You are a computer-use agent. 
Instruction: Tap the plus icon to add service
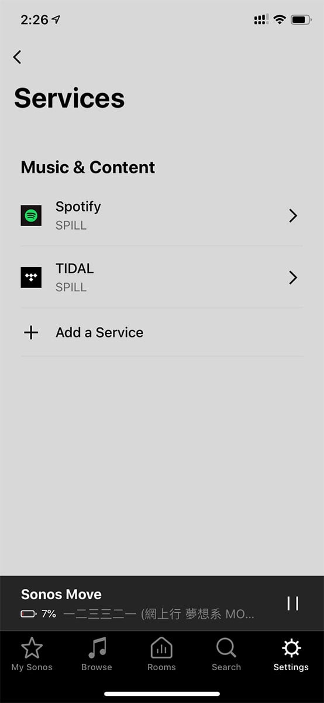(x=31, y=333)
